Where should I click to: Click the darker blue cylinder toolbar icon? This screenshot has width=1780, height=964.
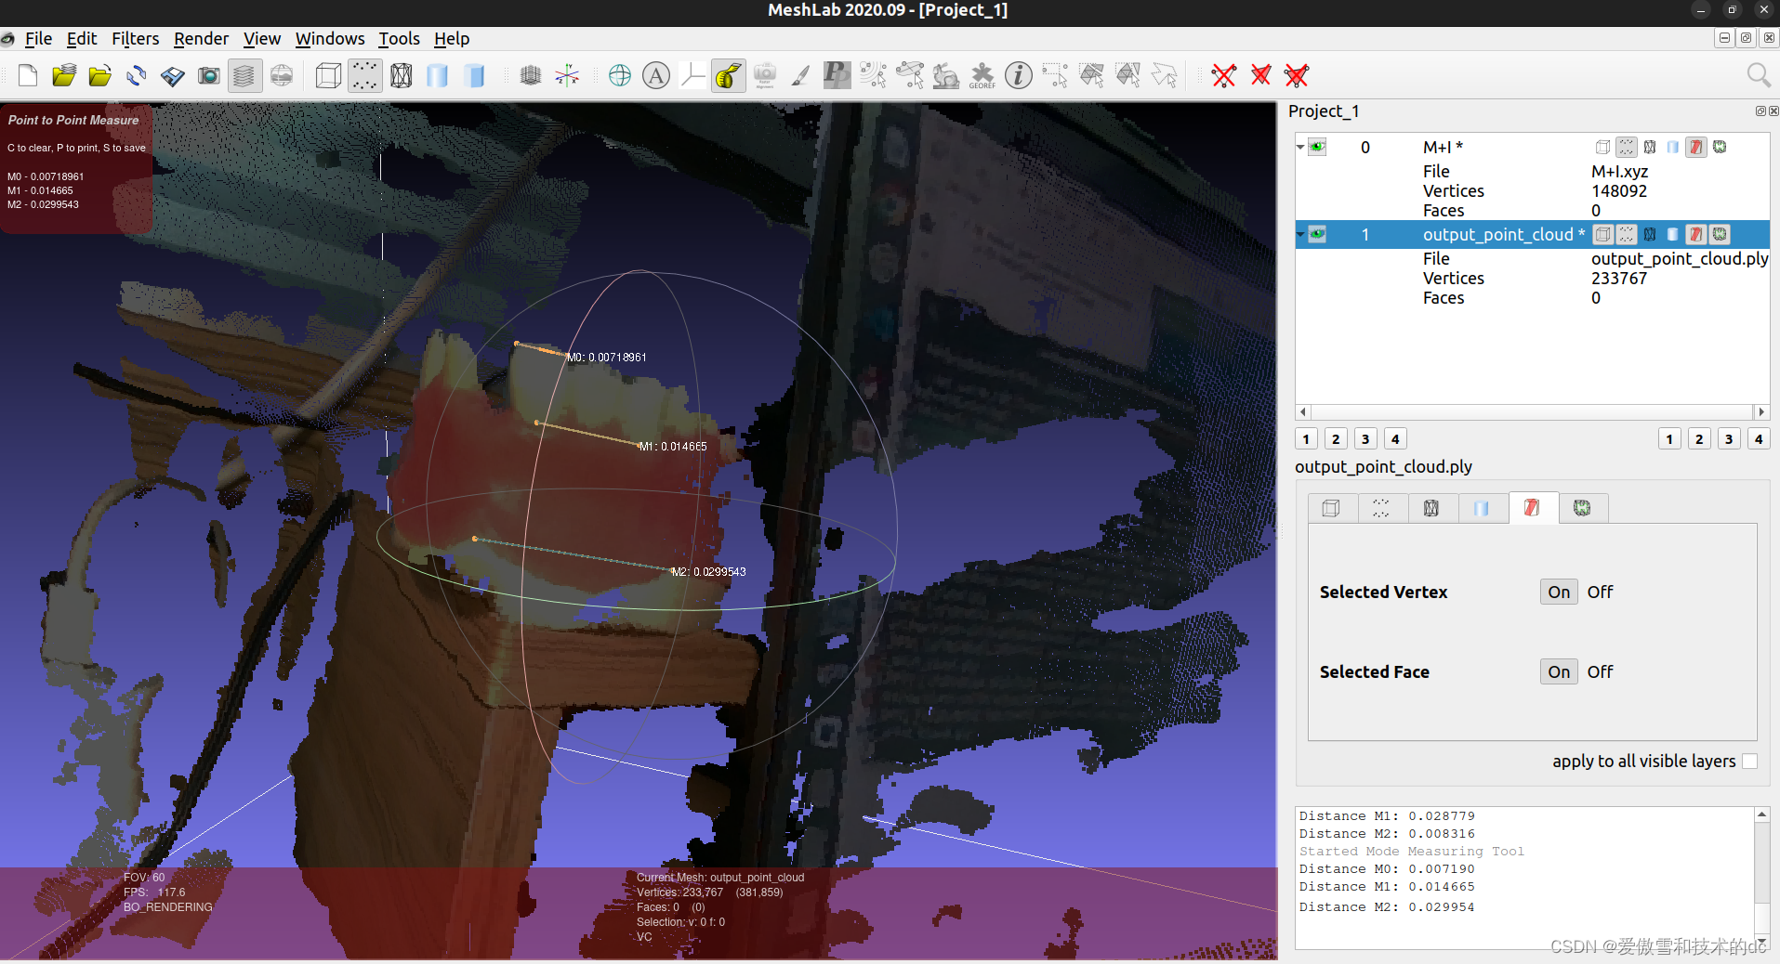[475, 75]
